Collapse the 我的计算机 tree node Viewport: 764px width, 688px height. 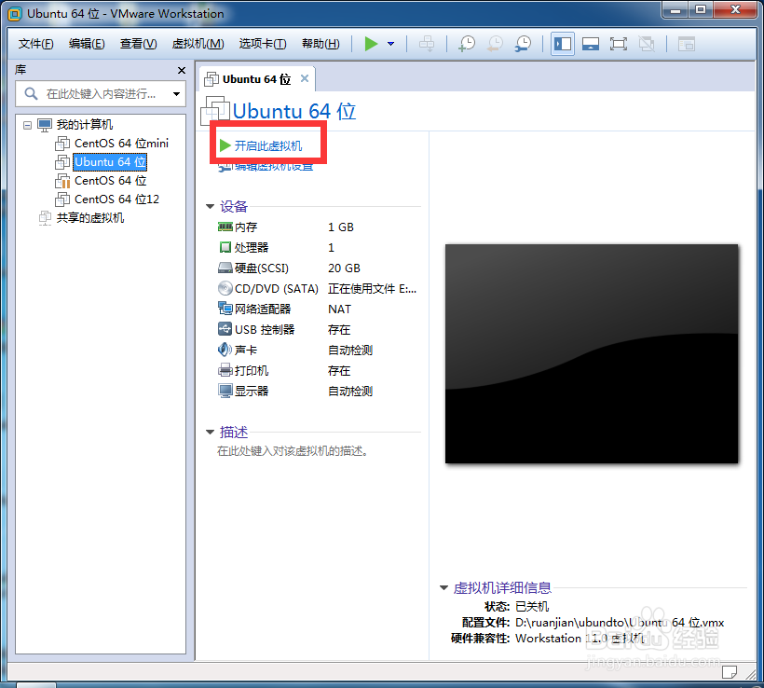(28, 125)
